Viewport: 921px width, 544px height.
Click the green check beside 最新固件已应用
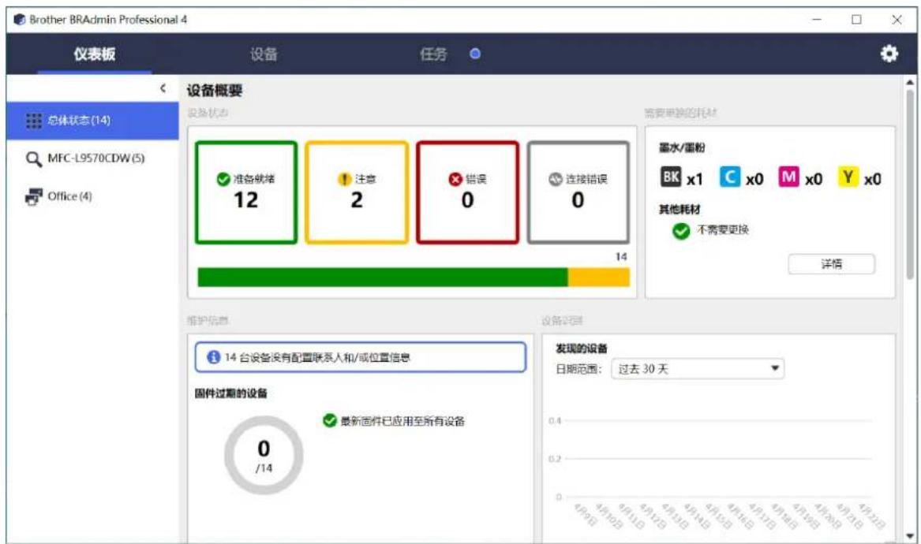tap(330, 421)
